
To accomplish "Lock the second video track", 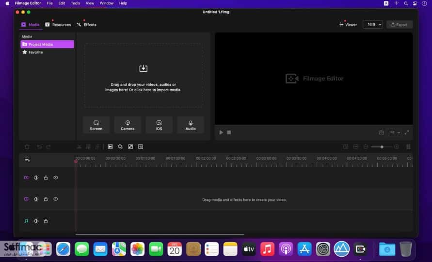I will pos(46,199).
